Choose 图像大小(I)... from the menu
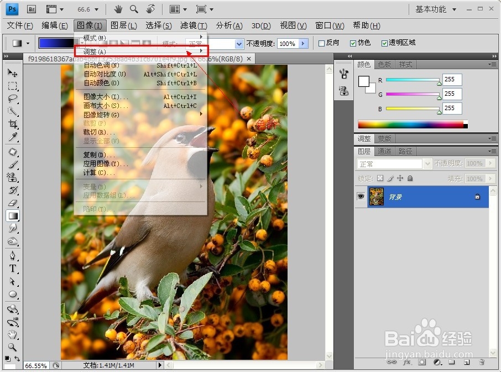The image size is (501, 372). pos(140,97)
